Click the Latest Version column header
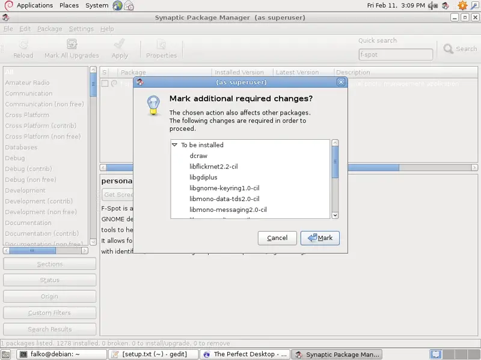The height and width of the screenshot is (360, 481). coord(304,72)
